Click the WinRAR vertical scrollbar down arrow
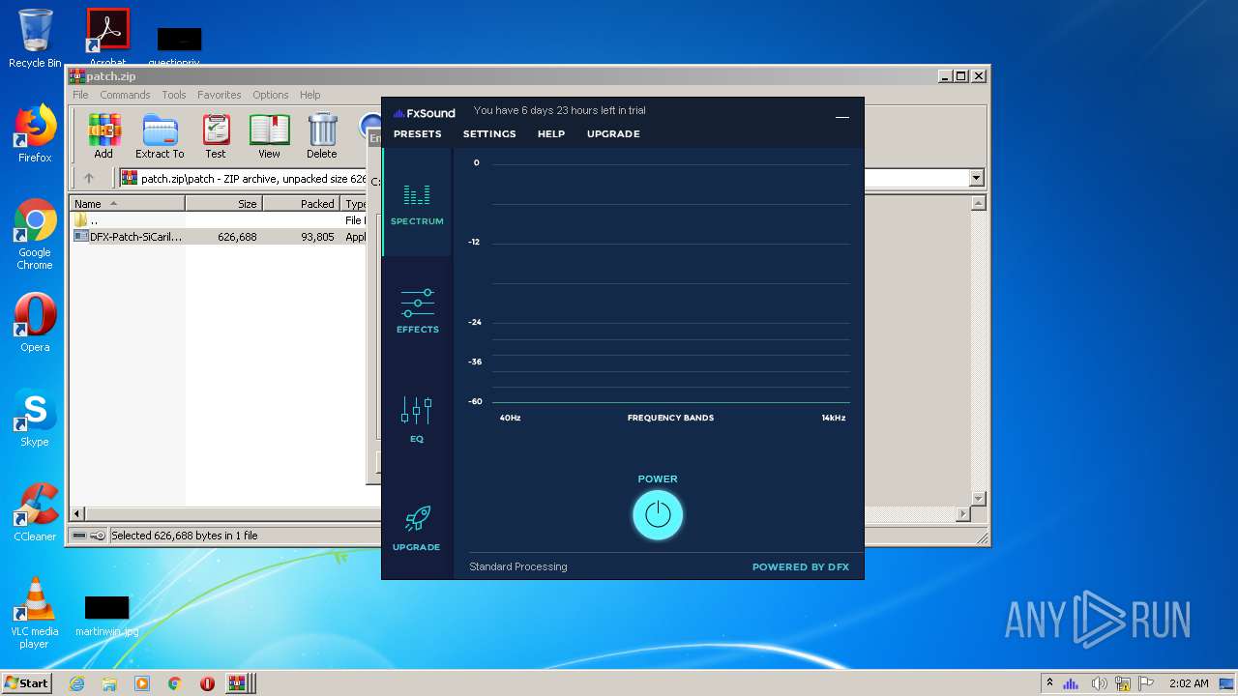The width and height of the screenshot is (1238, 696). [978, 499]
